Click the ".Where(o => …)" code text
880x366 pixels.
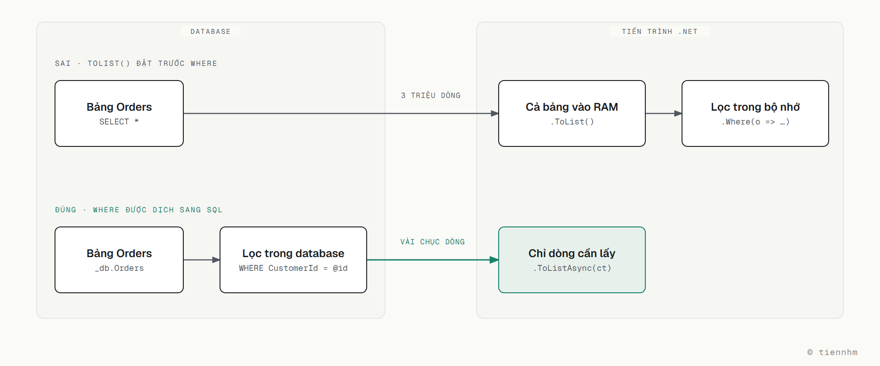click(x=755, y=122)
